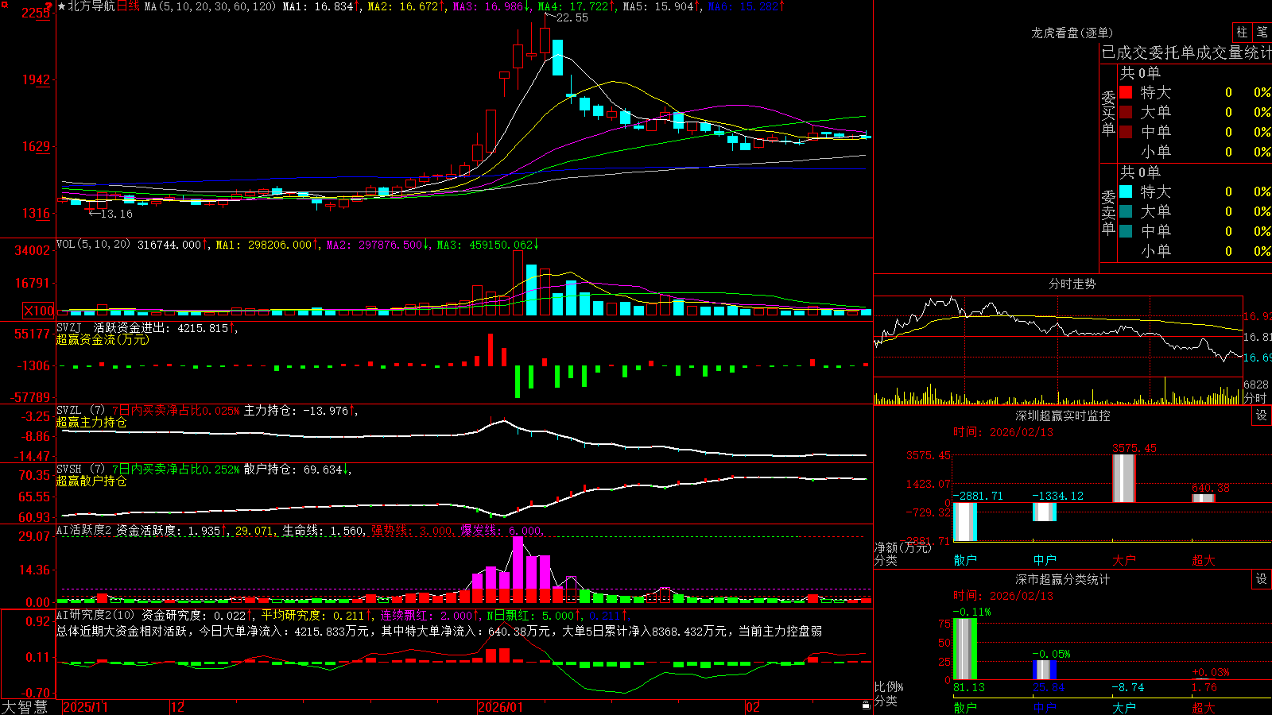
Task: Open settings 设 for 深市超赢分类统计
Action: point(1262,579)
